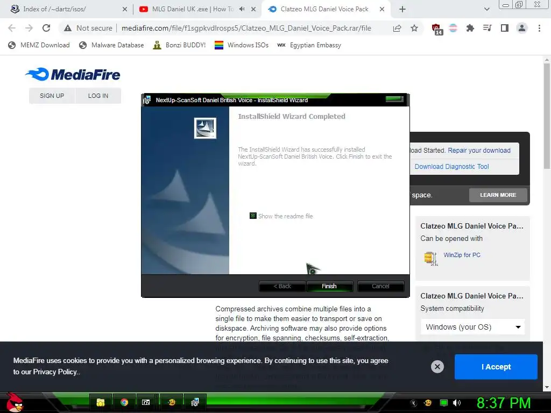Expand the Windows (your OS) dropdown
551x413 pixels.
coord(472,327)
